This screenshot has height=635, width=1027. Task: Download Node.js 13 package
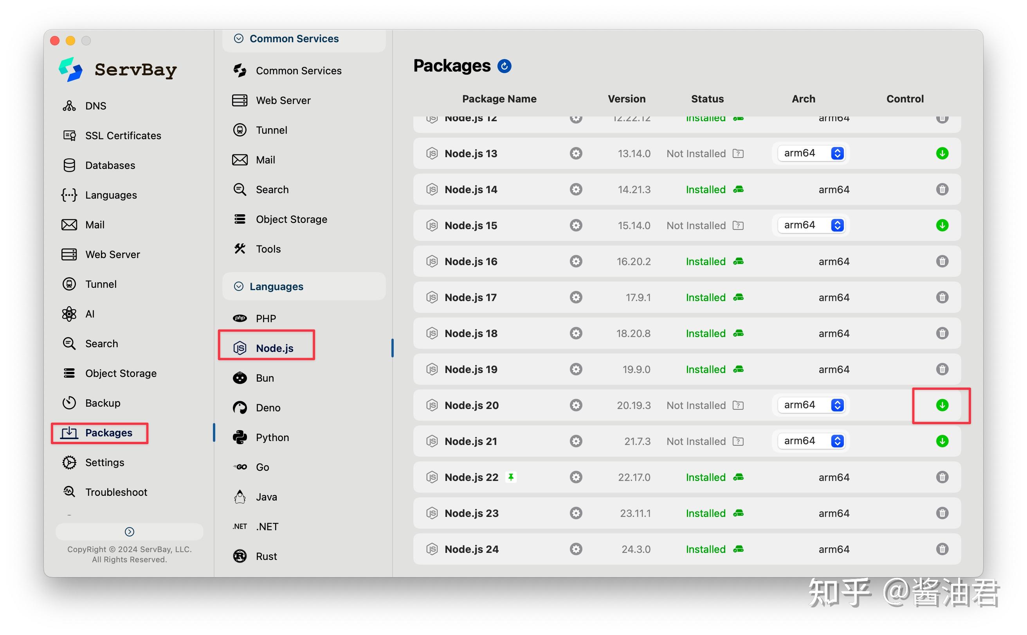pos(942,153)
